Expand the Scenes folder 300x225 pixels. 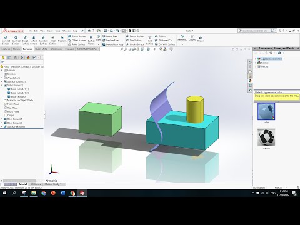pos(256,62)
